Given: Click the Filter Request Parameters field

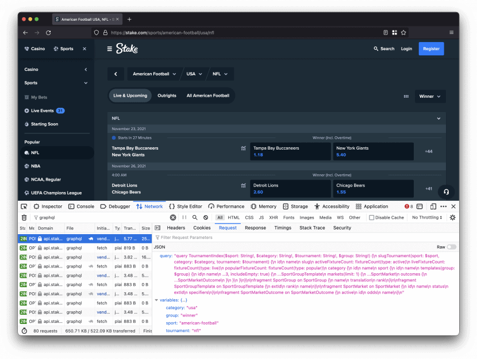Looking at the screenshot, I should [305, 238].
